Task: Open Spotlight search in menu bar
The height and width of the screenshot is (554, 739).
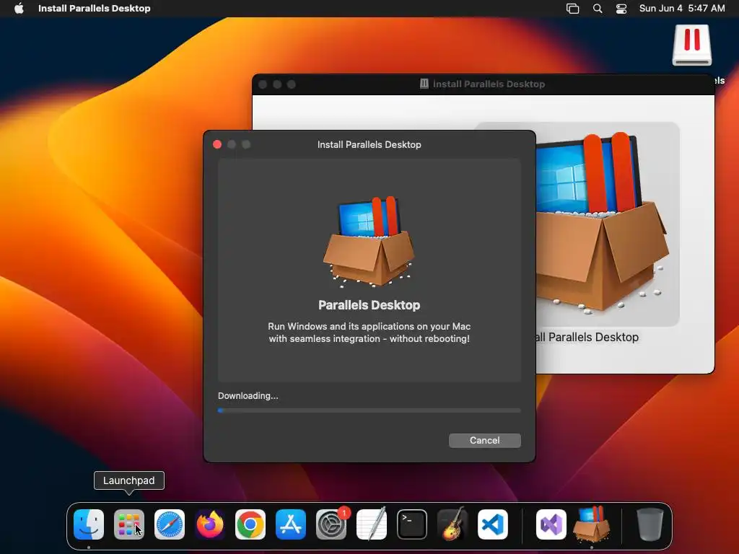Action: coord(597,8)
